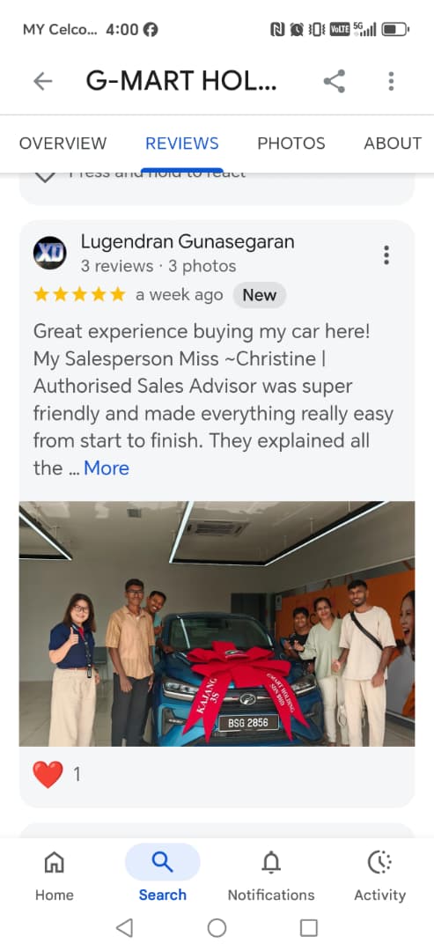
Task: Tap the back arrow icon
Action: (x=42, y=81)
